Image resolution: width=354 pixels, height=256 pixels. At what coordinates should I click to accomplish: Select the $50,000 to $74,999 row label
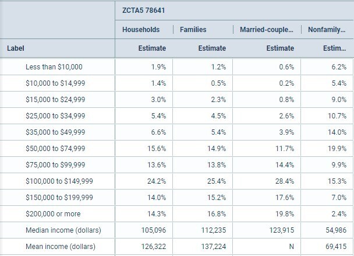click(55, 149)
